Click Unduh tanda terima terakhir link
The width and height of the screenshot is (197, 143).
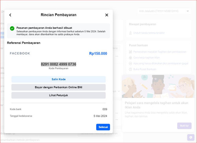point(149,33)
